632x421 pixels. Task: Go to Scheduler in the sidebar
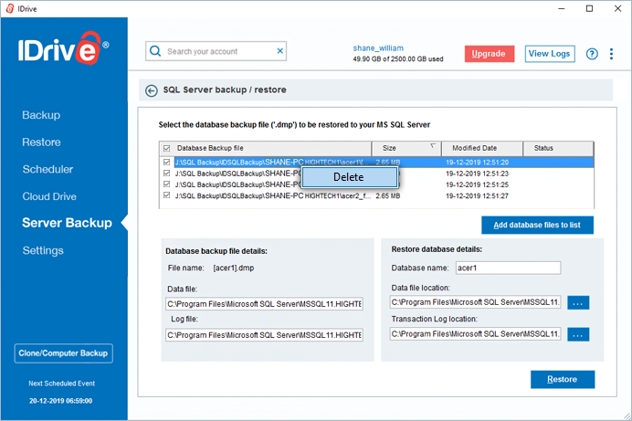pos(47,169)
